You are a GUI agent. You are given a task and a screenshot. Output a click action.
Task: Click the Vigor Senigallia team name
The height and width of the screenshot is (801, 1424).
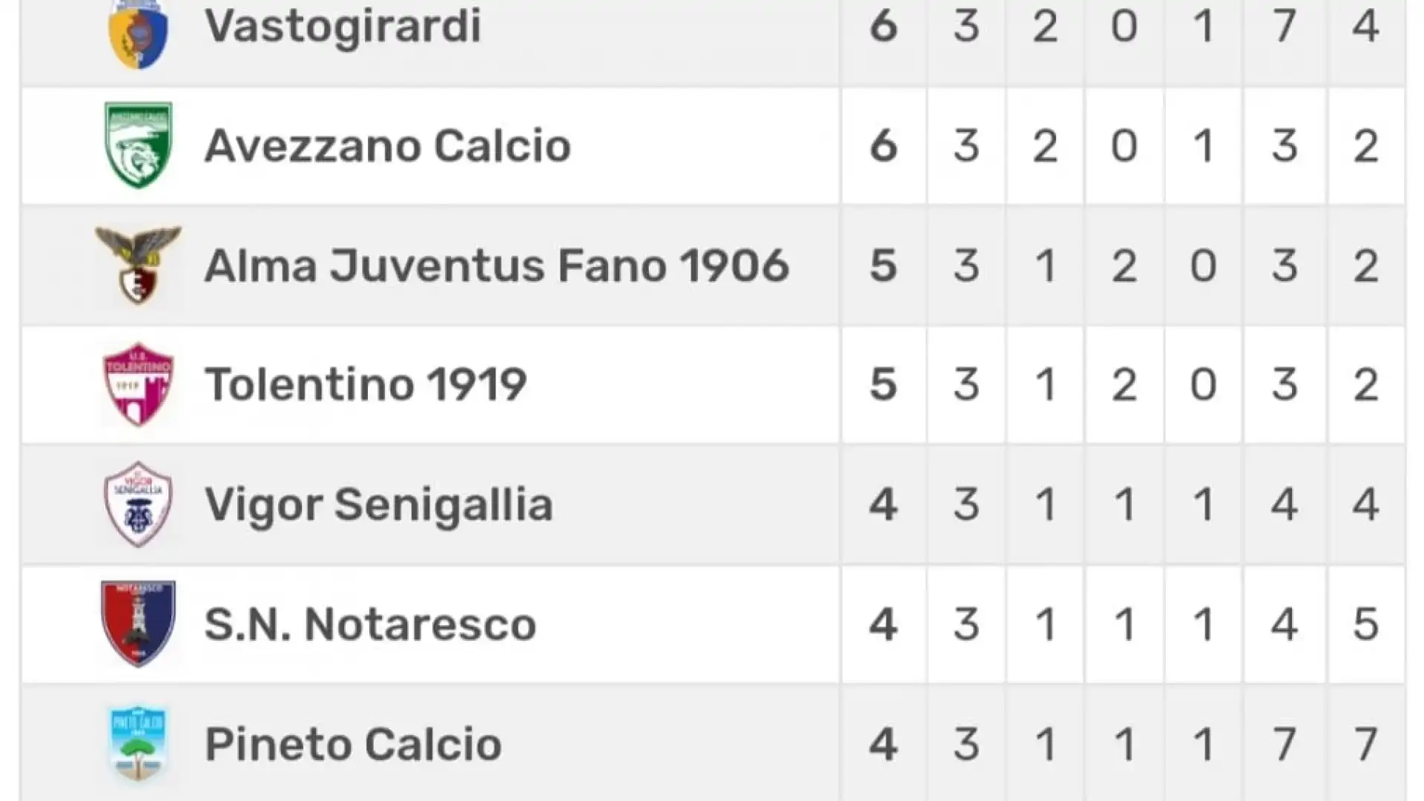click(x=379, y=505)
